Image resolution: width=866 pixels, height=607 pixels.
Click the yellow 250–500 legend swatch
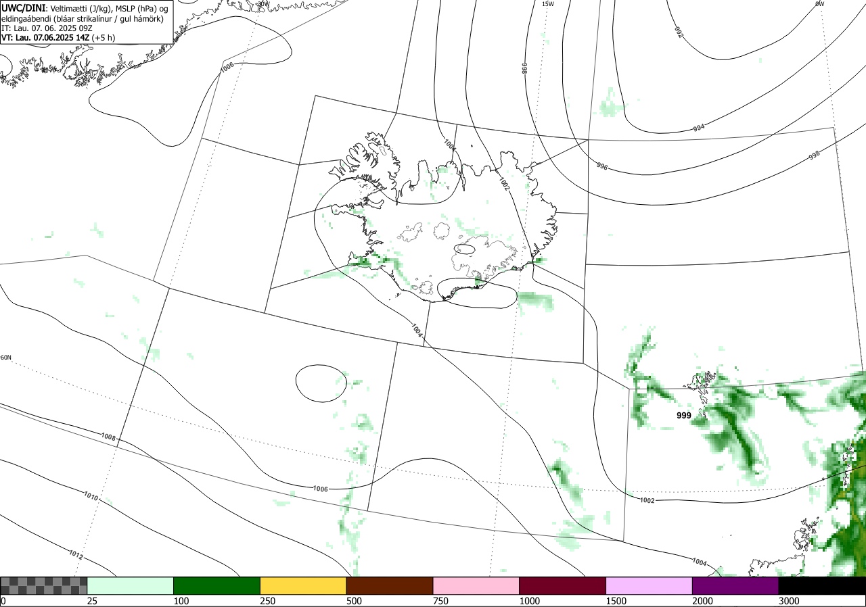coord(303,585)
